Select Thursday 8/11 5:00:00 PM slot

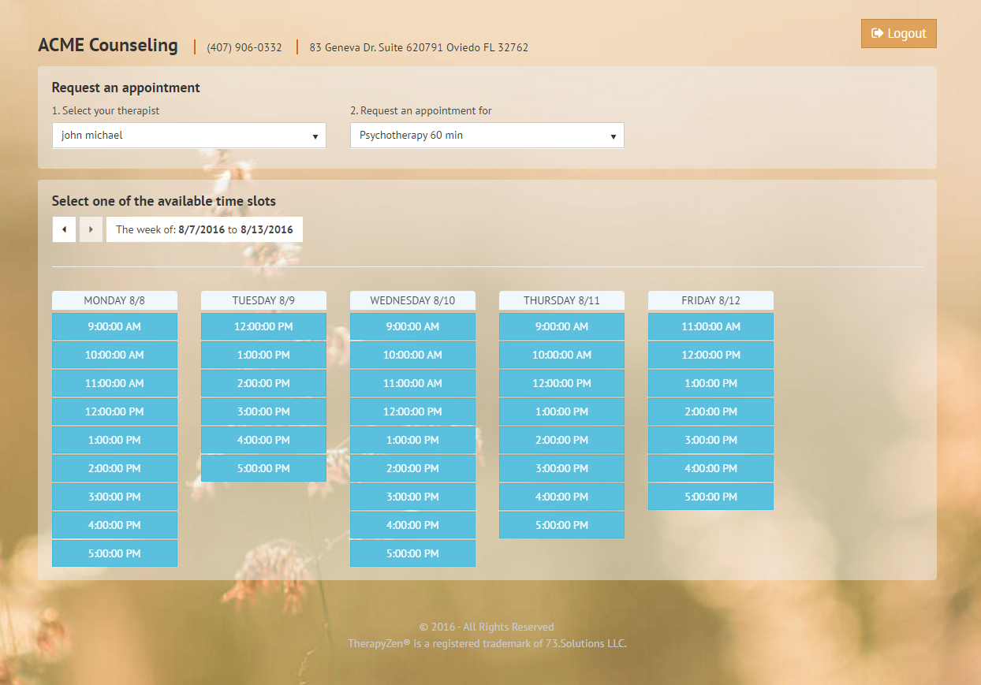tap(561, 525)
